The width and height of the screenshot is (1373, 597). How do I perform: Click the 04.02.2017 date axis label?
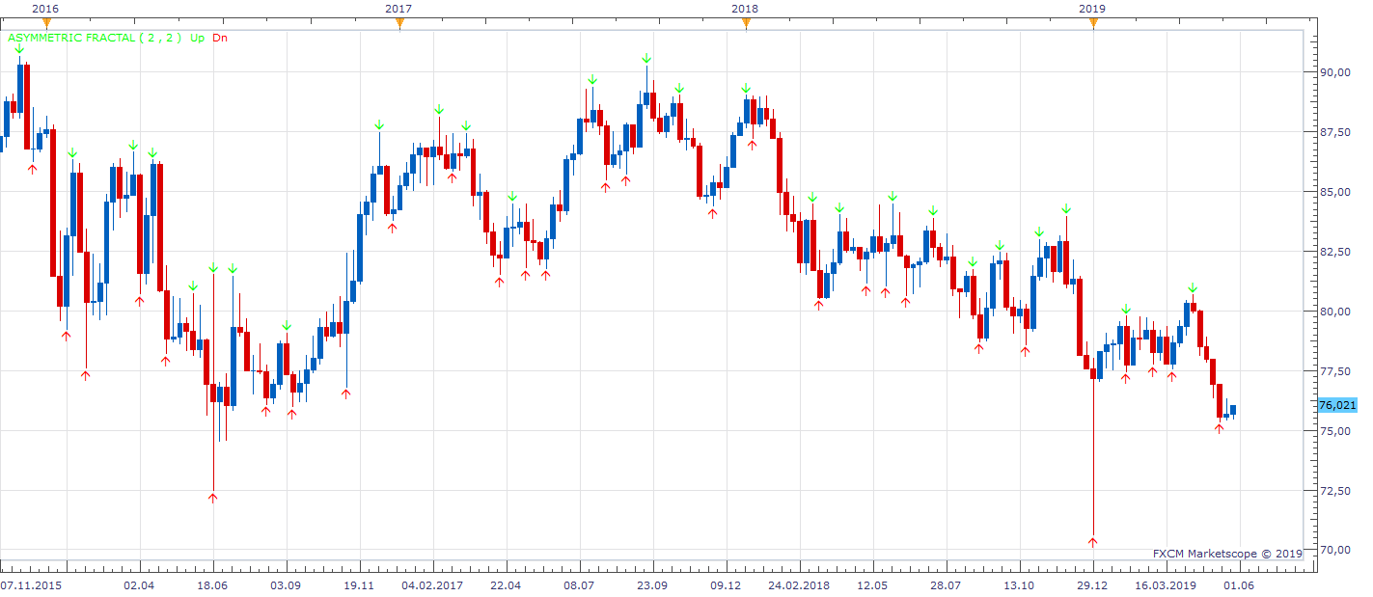[430, 585]
